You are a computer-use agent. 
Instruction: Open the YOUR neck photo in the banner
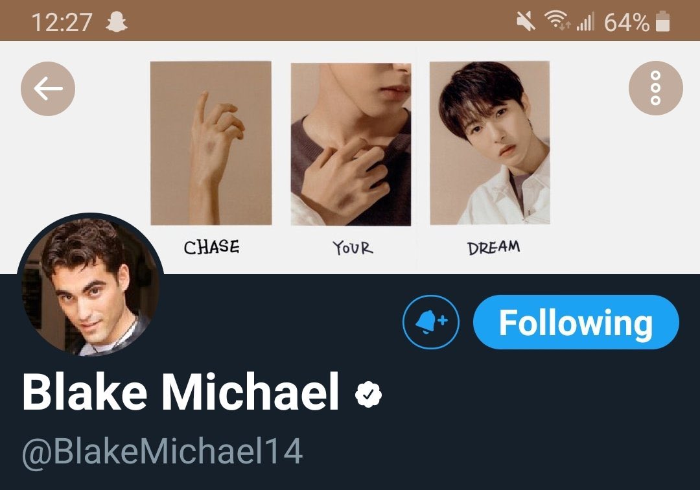[351, 144]
